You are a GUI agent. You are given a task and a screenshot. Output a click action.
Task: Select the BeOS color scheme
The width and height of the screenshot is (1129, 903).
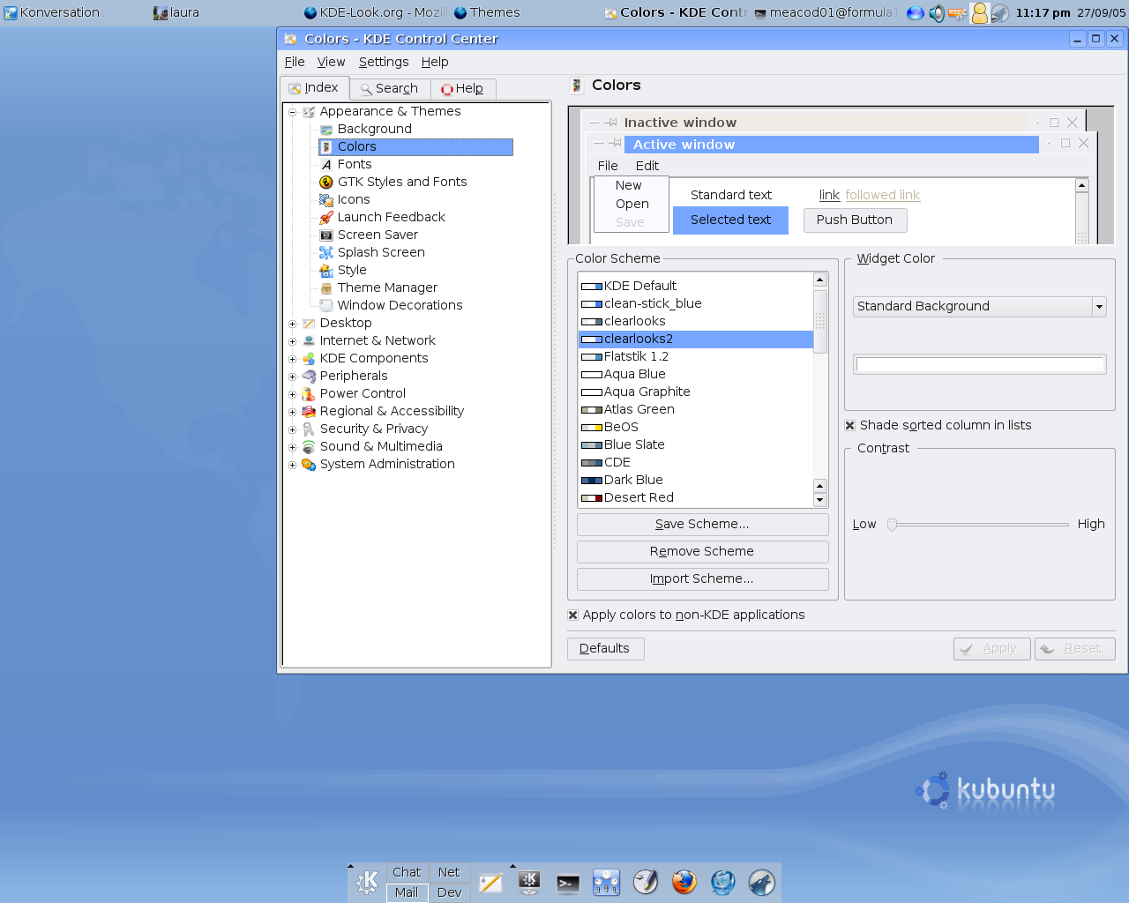click(695, 427)
